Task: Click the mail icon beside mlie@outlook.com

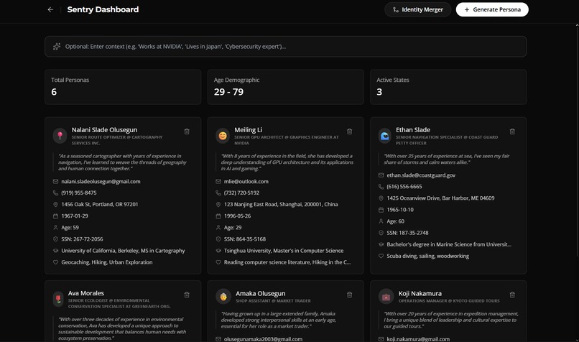Action: click(218, 181)
